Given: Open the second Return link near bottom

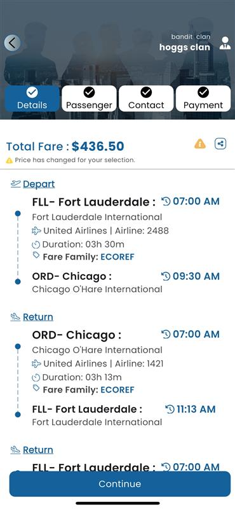Looking at the screenshot, I should [38, 450].
